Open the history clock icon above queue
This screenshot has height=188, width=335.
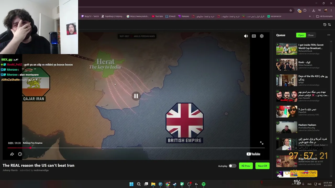[325, 25]
